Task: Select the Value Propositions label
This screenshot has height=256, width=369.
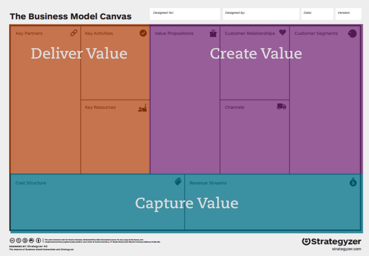Action: point(174,33)
